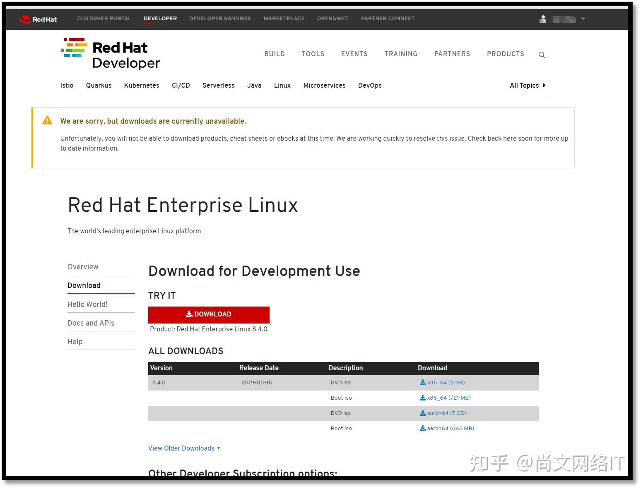Viewport: 641px width, 489px height.
Task: Click the Red Hat logo in top bar
Action: (39, 19)
